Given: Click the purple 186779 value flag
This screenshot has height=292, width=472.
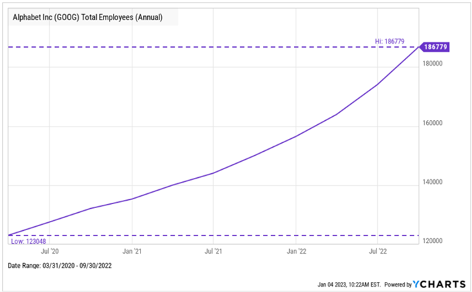Looking at the screenshot, I should (x=434, y=47).
